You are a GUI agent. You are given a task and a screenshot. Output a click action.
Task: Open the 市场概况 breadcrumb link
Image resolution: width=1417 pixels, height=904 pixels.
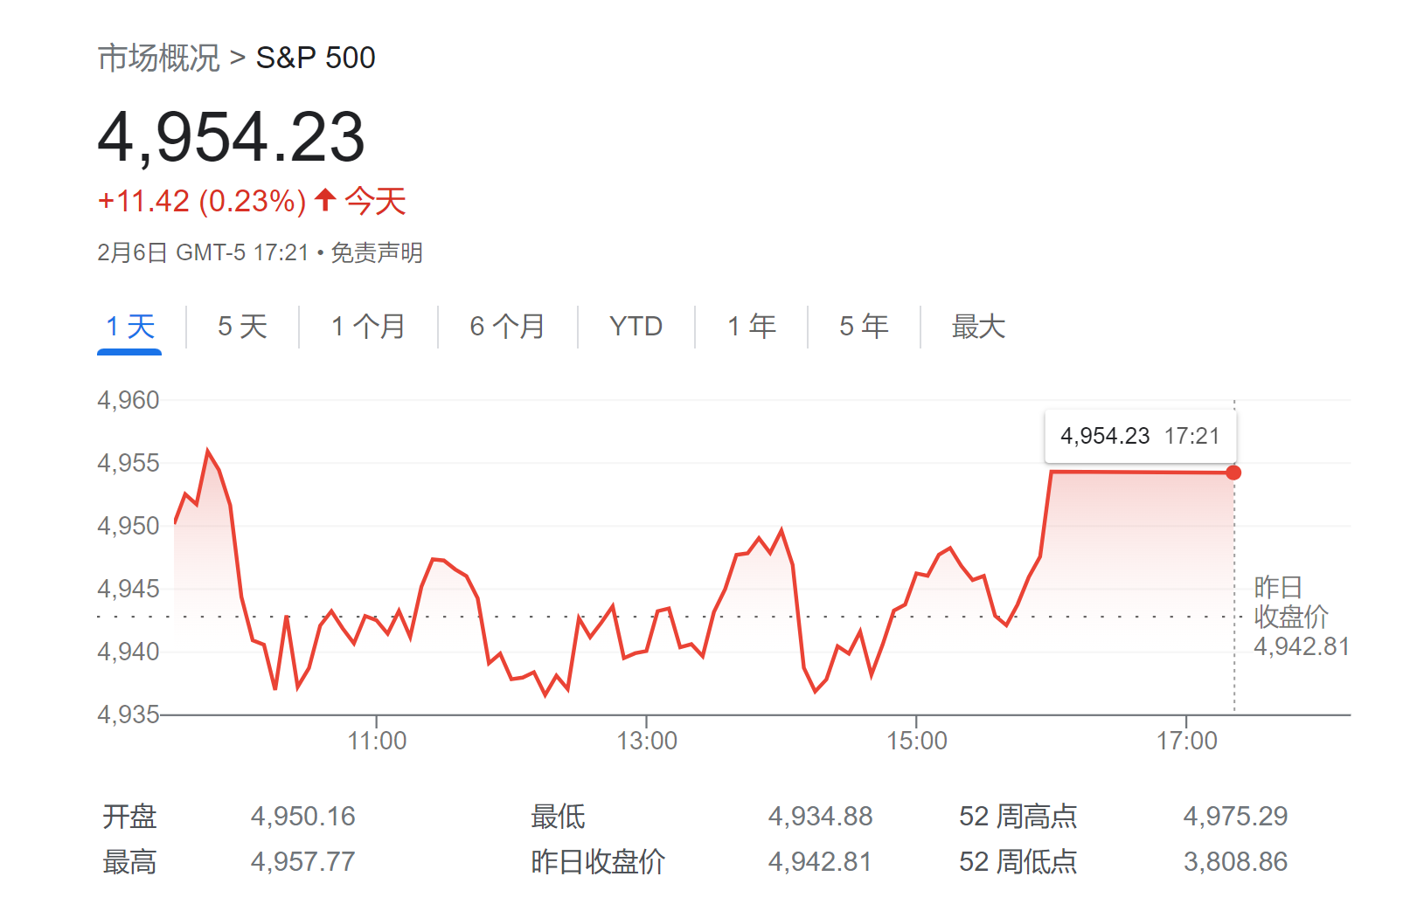tap(158, 58)
